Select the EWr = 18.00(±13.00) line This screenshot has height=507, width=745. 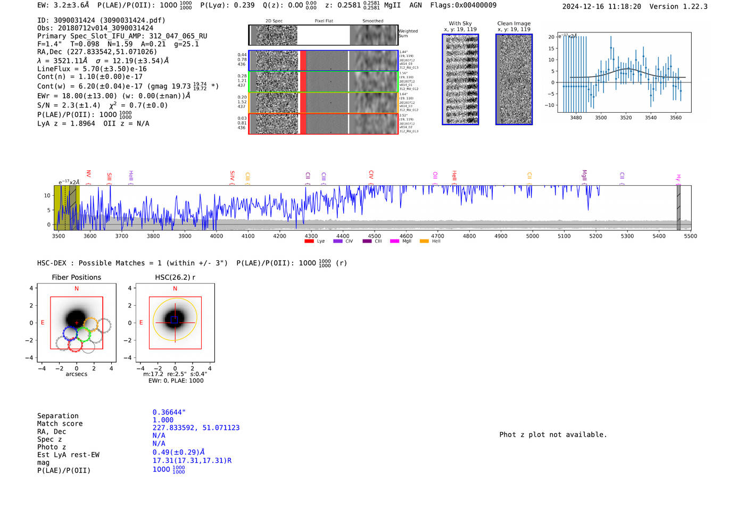[114, 96]
